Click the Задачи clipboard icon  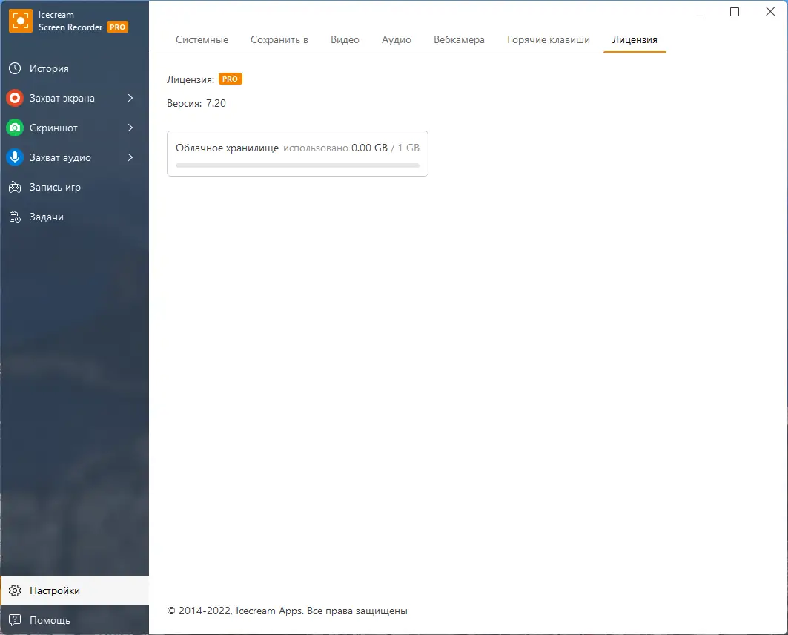(15, 217)
